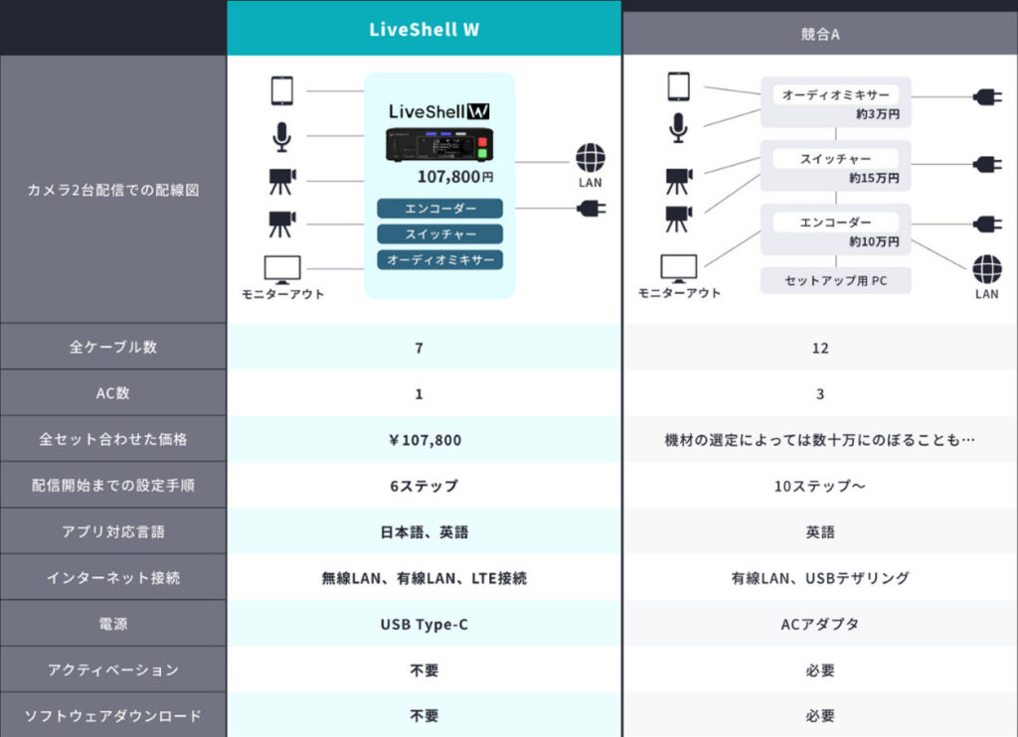Select the LiveShell W column header
Viewport: 1018px width, 737px height.
[x=424, y=29]
